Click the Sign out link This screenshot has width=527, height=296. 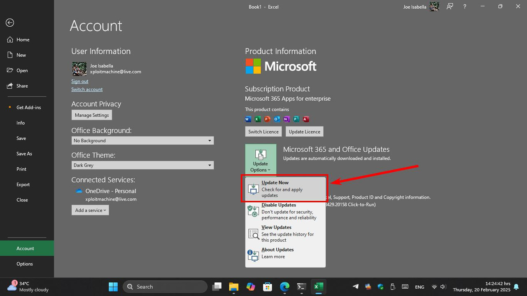(x=80, y=81)
